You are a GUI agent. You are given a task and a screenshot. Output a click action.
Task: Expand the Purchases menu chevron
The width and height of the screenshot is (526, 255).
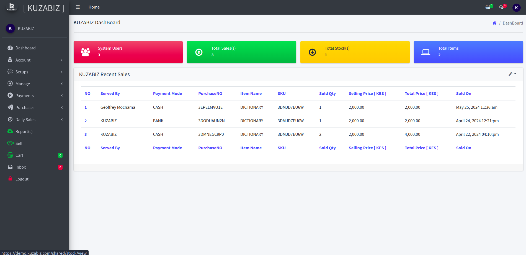62,108
